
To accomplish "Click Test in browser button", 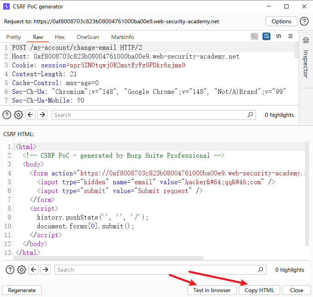I will [x=212, y=290].
